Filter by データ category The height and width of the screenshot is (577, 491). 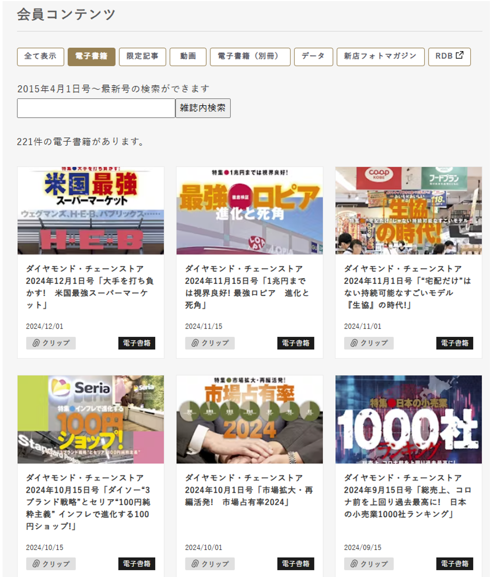coord(313,57)
